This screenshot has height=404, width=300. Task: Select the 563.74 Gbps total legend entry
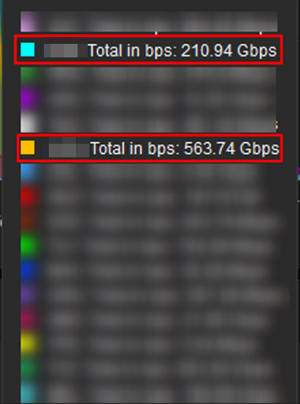click(x=150, y=148)
